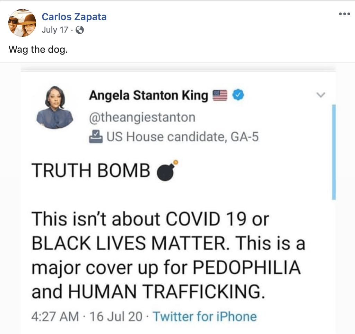The width and height of the screenshot is (355, 334).
Task: Click the American flag emoji
Action: click(x=220, y=95)
